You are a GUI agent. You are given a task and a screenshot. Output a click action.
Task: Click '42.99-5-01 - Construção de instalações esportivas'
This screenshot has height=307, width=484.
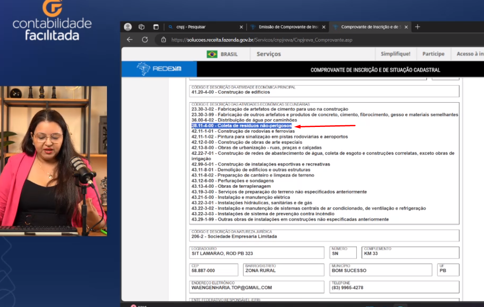pos(261,164)
